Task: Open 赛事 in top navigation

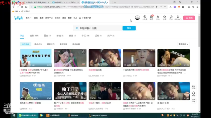Action: [70, 18]
